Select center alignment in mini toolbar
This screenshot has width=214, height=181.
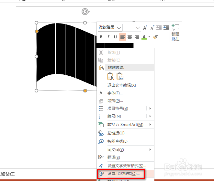pyautogui.click(x=130, y=37)
